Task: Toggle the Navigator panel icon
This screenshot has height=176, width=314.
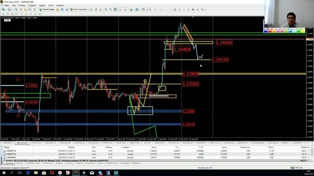Action: pyautogui.click(x=26, y=9)
